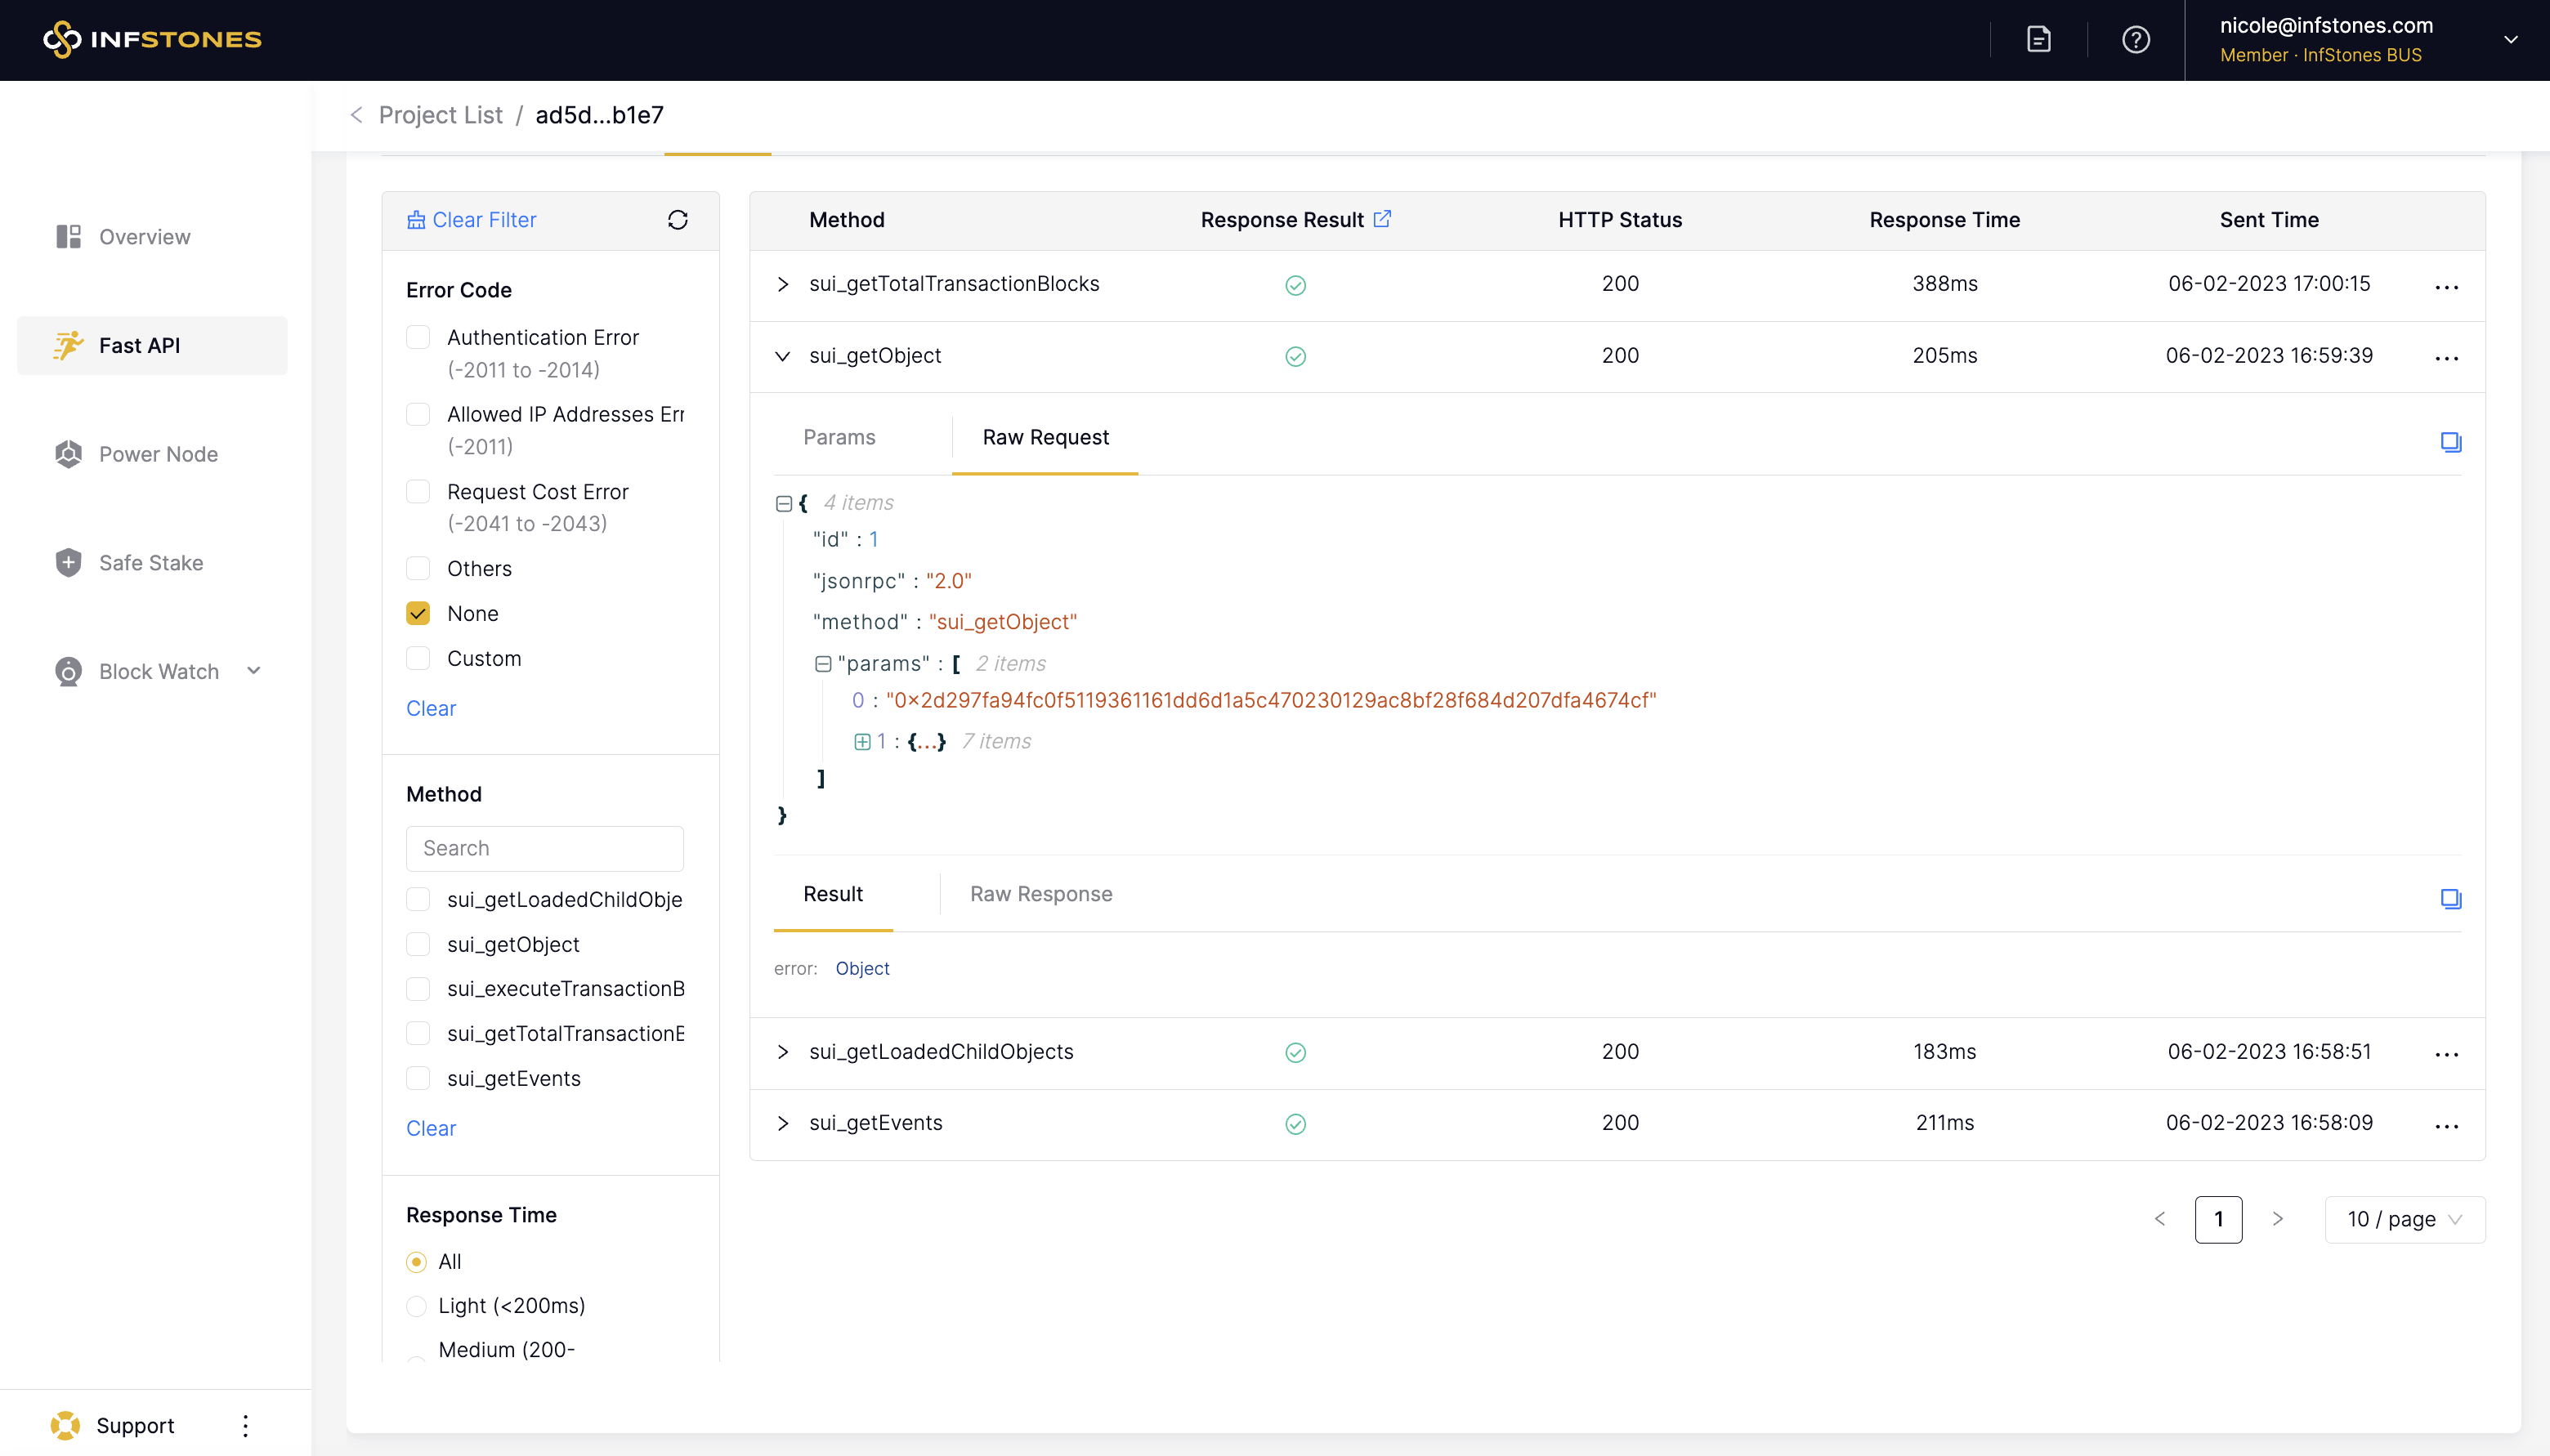Select Light (<200ms) response time radio
Image resolution: width=2550 pixels, height=1456 pixels.
tap(416, 1306)
